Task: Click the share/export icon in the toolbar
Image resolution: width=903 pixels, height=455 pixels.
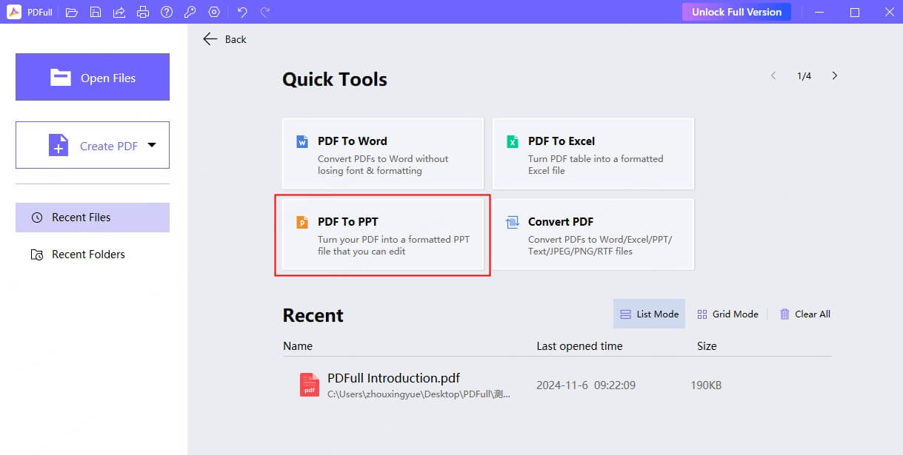Action: pos(119,12)
